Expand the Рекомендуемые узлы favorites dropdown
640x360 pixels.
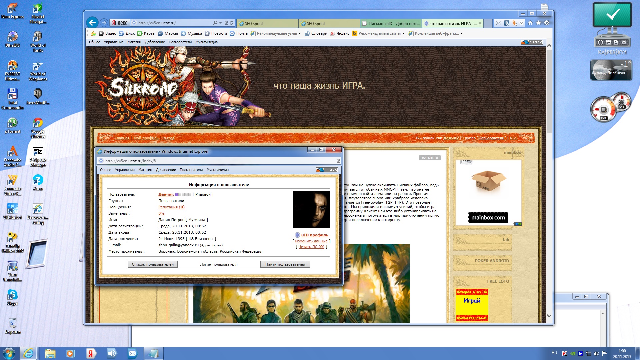(x=300, y=33)
